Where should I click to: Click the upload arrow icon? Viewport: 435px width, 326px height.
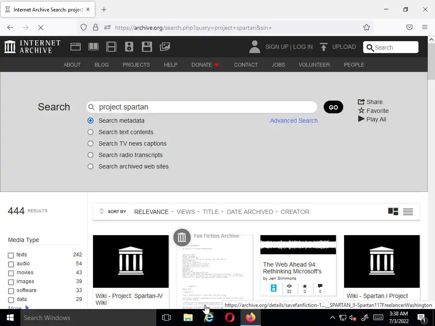(323, 47)
